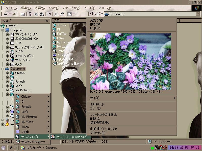The width and height of the screenshot is (202, 151).
Task: Select デスクトップ in folder tree
Action: click(11, 26)
